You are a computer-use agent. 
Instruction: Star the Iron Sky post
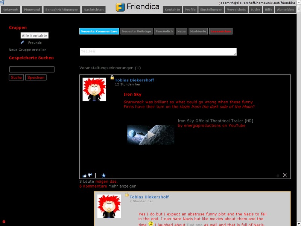pos(104,175)
